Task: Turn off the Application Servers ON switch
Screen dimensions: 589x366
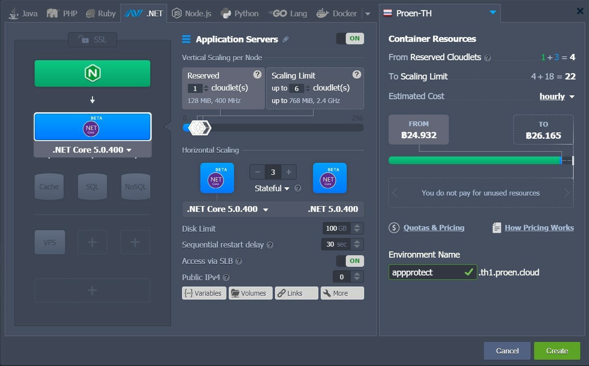Action: coord(350,39)
